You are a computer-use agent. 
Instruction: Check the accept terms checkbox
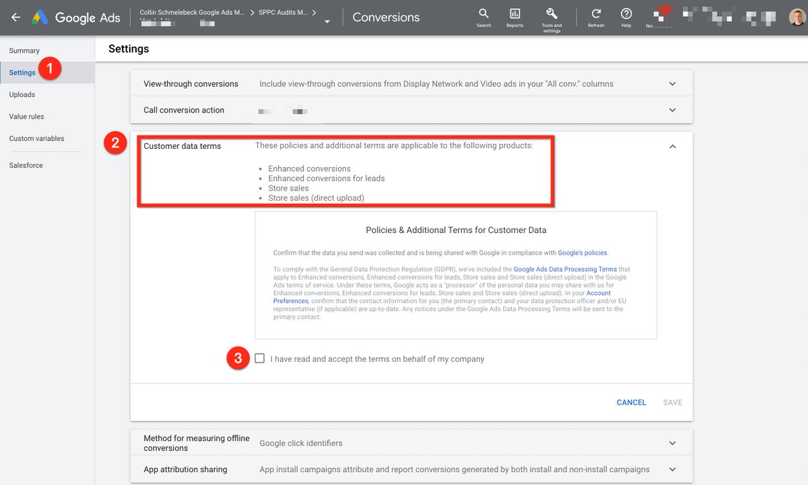(260, 358)
